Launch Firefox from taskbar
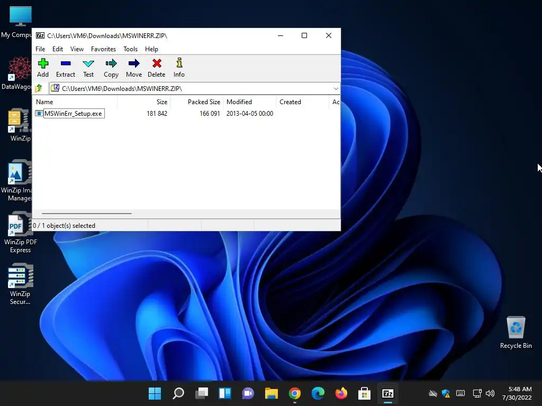 coord(341,393)
